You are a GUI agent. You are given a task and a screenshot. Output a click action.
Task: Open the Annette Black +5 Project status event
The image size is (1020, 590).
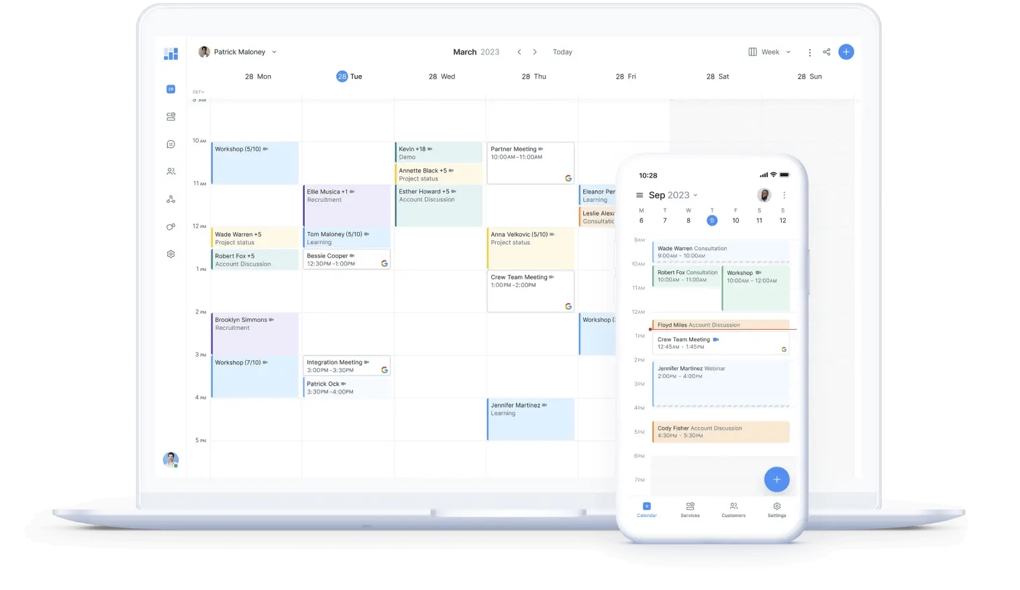tap(439, 174)
